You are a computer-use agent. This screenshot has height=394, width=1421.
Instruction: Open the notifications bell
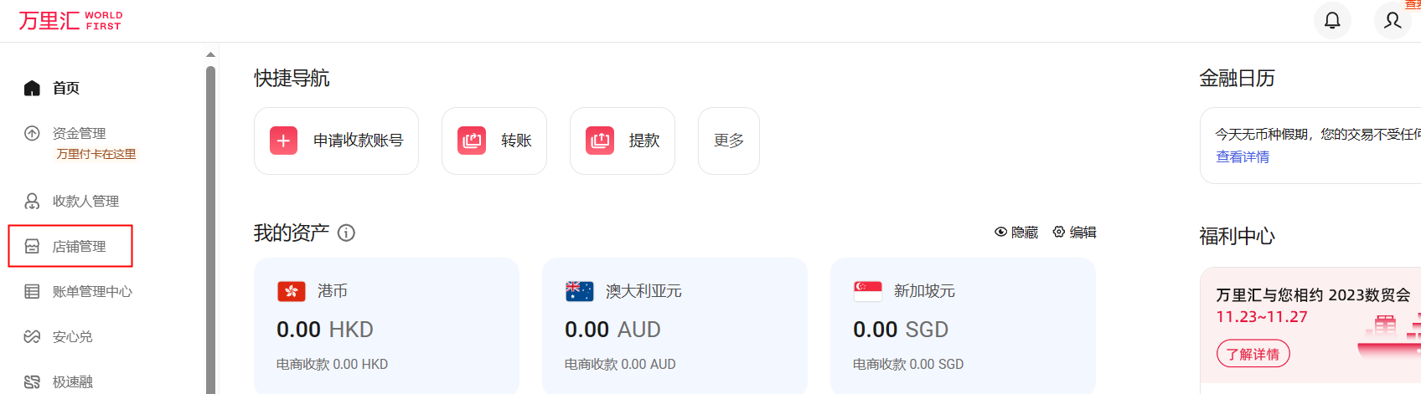coord(1332,20)
